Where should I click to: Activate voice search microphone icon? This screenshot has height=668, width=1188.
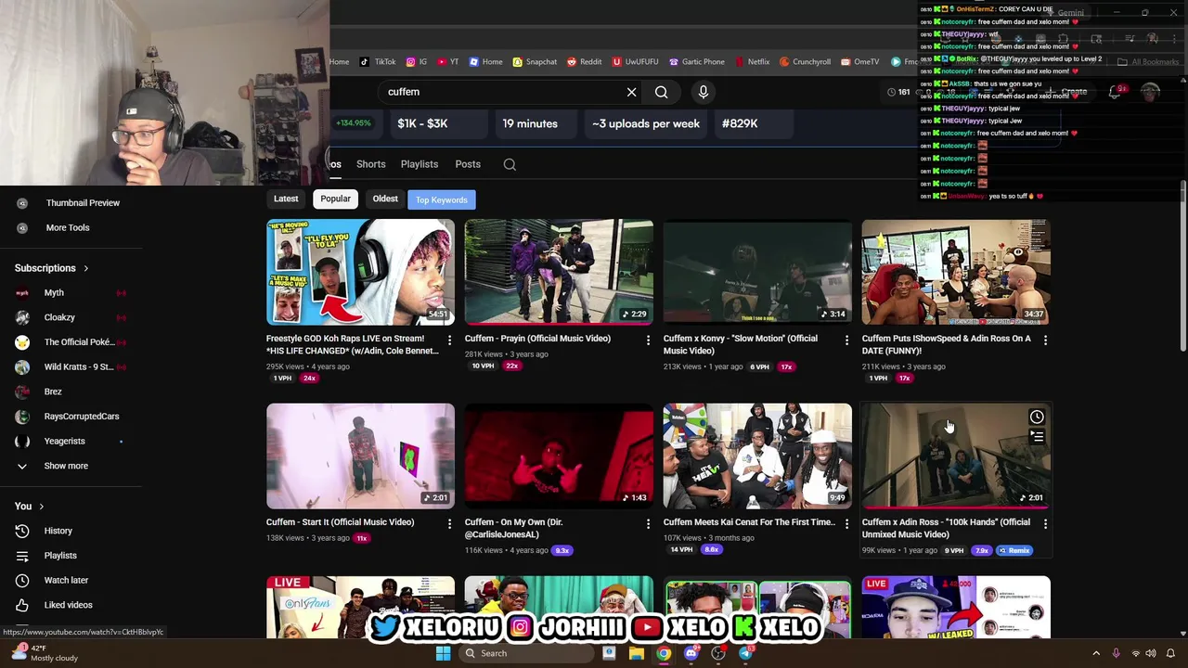(703, 92)
